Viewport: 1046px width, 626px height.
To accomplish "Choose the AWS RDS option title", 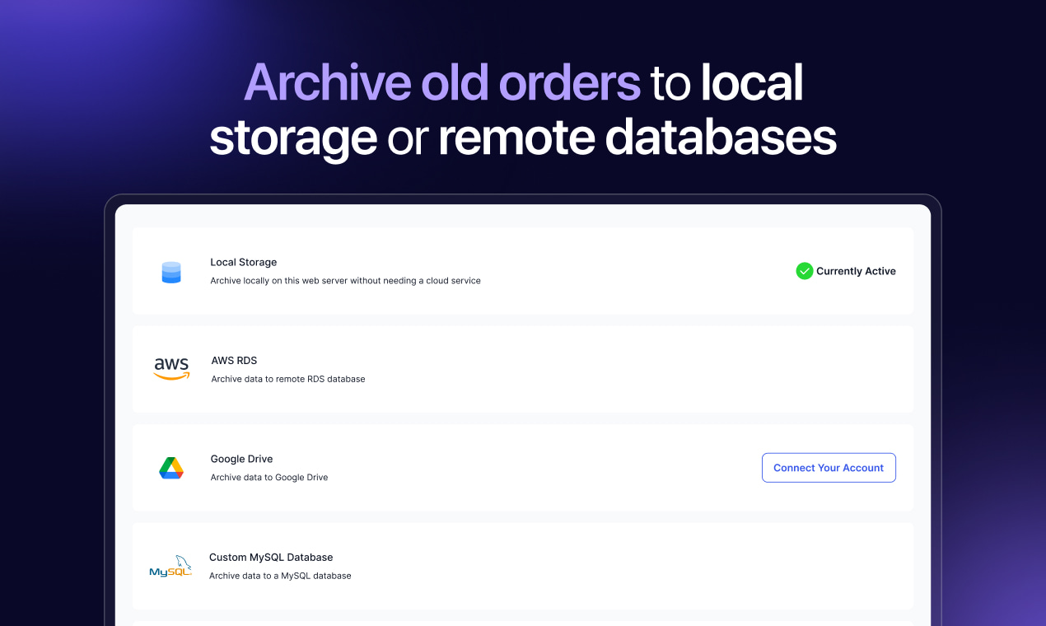I will point(234,361).
